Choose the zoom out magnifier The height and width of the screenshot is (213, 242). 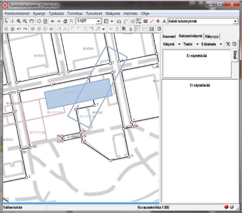click(x=25, y=21)
